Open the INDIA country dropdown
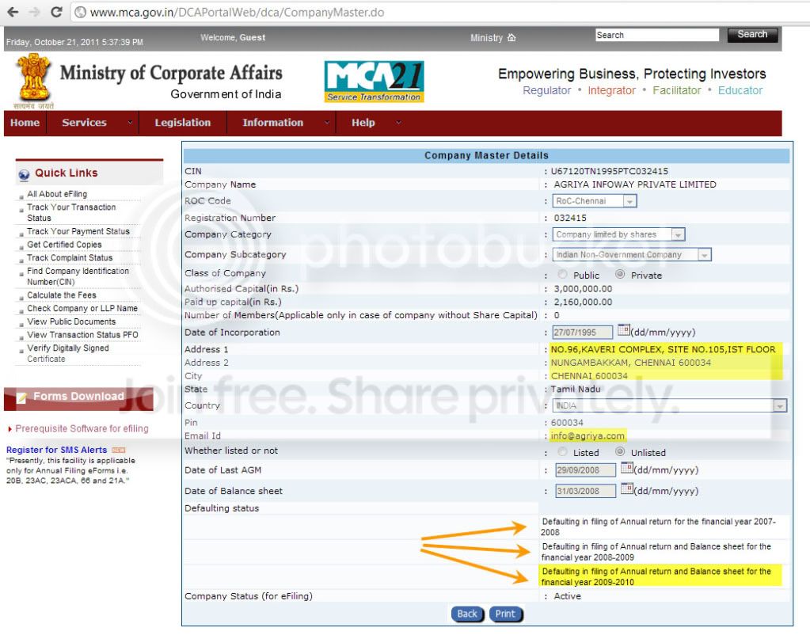 pyautogui.click(x=670, y=405)
